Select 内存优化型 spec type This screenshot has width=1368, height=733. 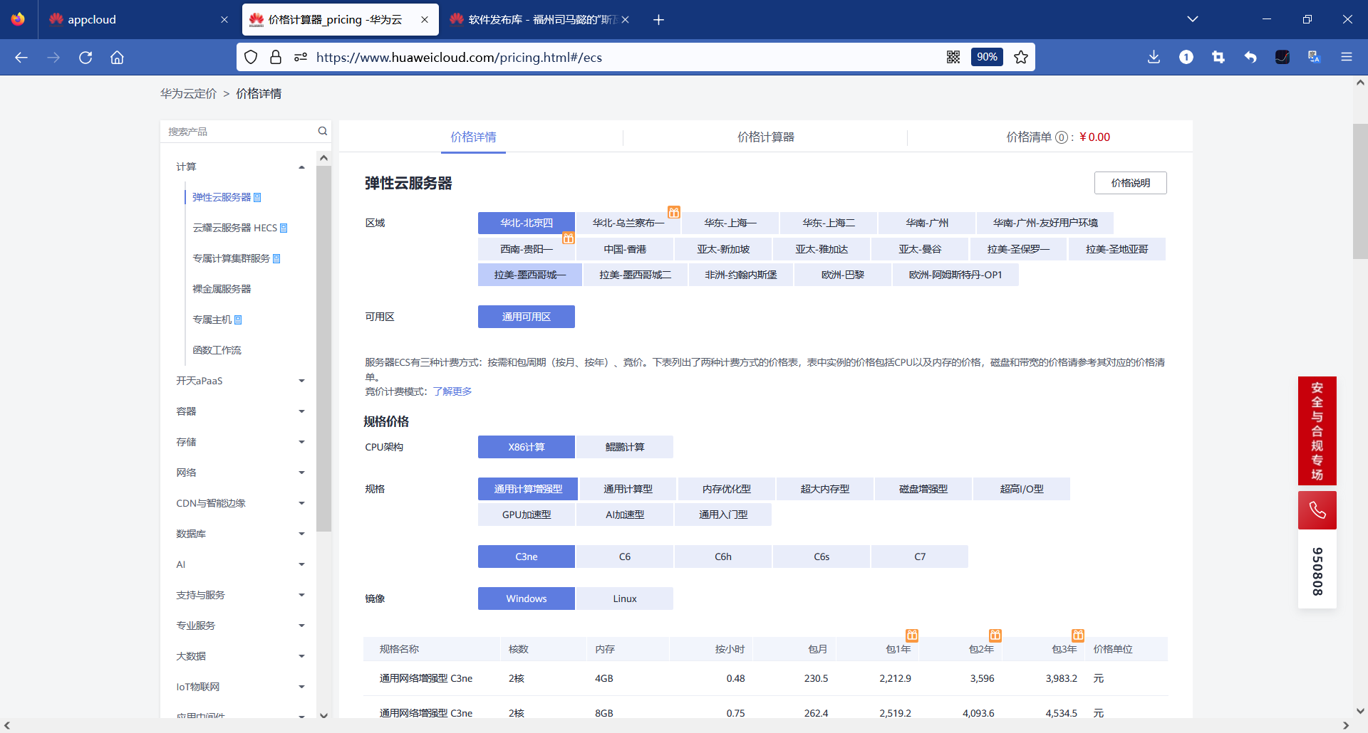tap(727, 489)
